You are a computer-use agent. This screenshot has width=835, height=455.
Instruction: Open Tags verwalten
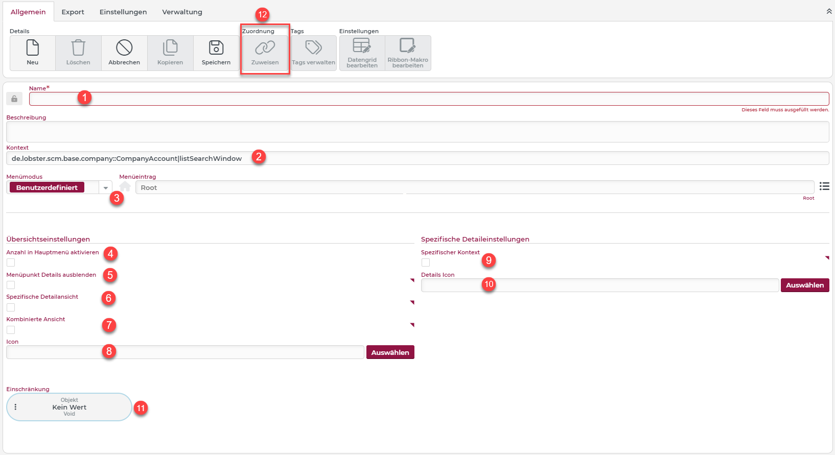pos(313,48)
